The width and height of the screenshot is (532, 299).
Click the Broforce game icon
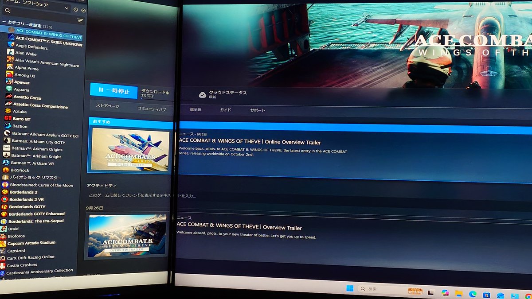click(x=4, y=236)
